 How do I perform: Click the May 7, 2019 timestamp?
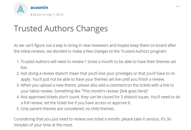pyautogui.click(x=47, y=15)
